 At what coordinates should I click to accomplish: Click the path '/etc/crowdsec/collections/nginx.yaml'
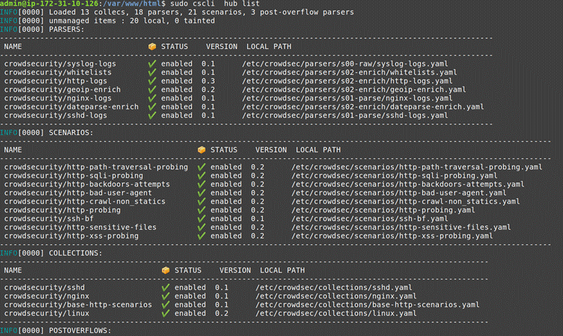[336, 296]
